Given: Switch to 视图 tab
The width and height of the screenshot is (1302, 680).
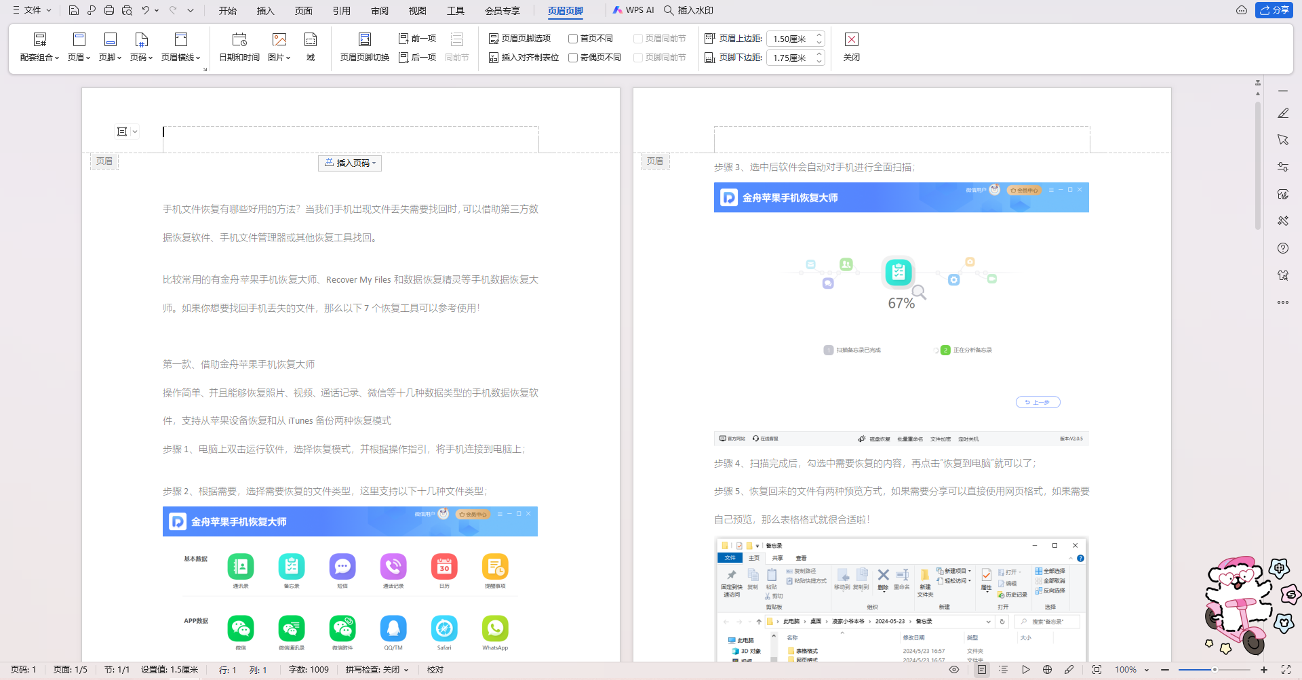Looking at the screenshot, I should tap(418, 11).
